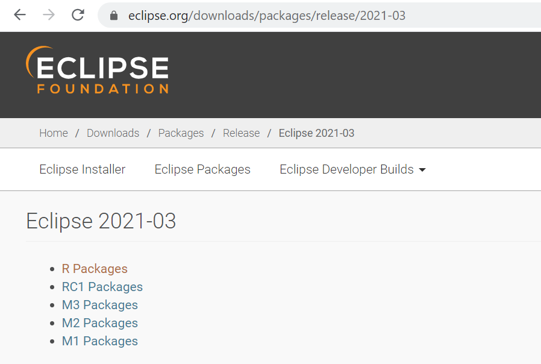
Task: Navigate to Home in the breadcrumb
Action: pos(53,133)
